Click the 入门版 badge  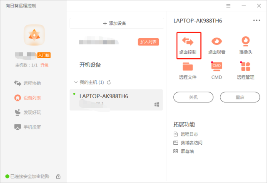pyautogui.click(x=44, y=55)
